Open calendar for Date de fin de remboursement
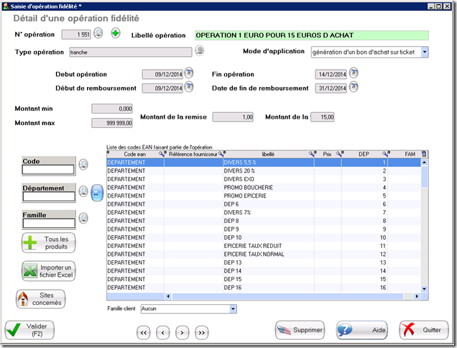This screenshot has width=457, height=348. 354,88
